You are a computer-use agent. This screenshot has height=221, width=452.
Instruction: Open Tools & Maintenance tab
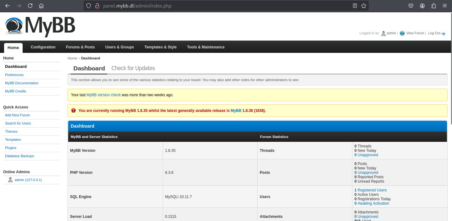[206, 47]
